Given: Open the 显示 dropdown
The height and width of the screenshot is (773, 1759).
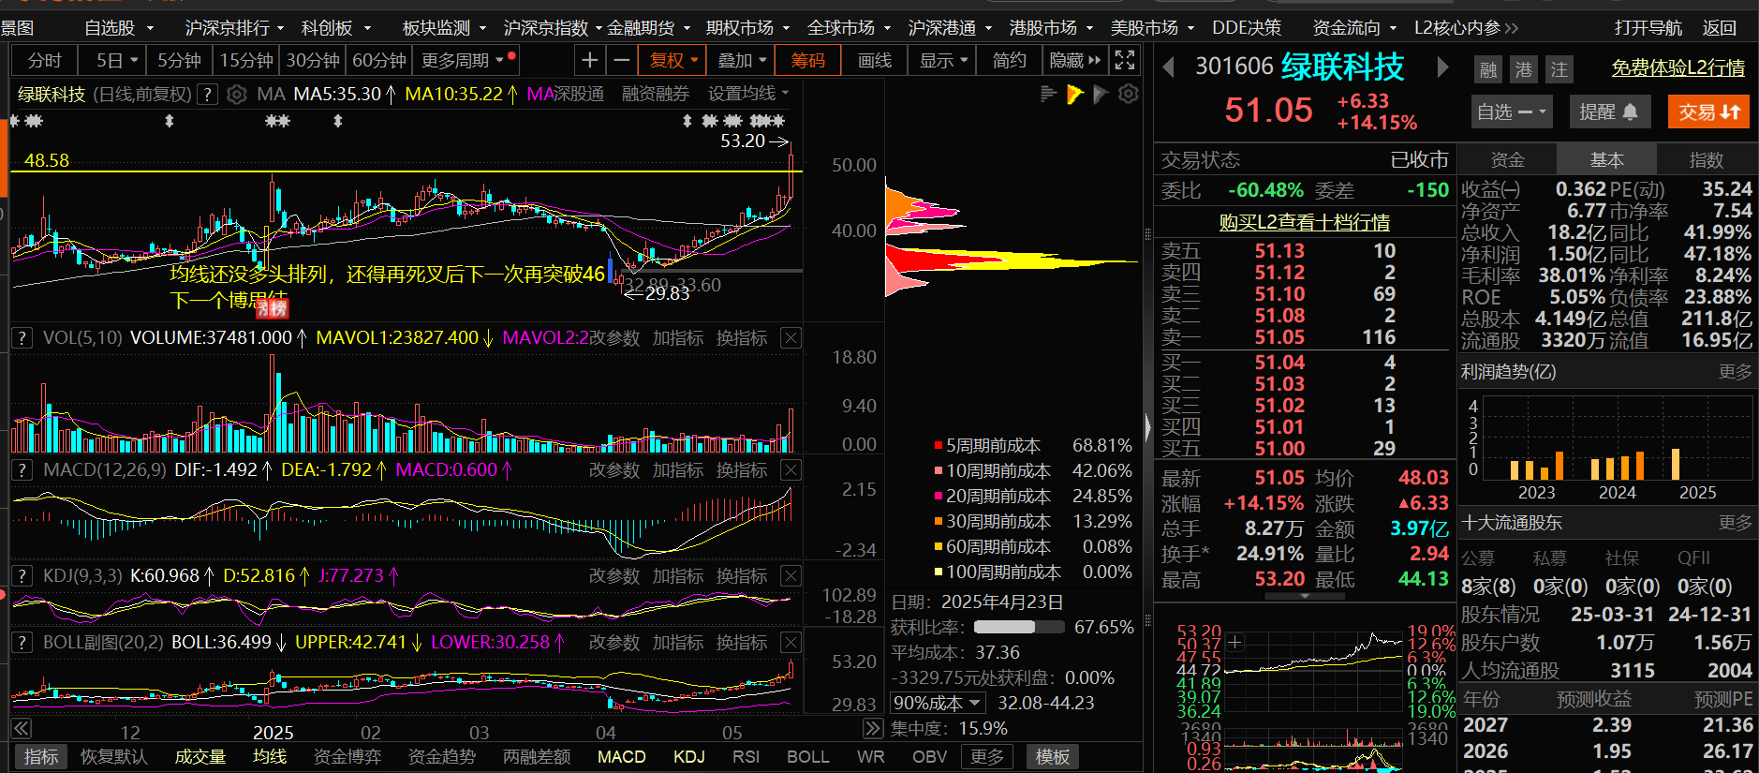Looking at the screenshot, I should [943, 61].
